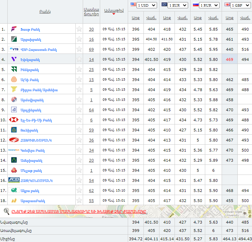The height and width of the screenshot is (242, 252).
Task: Click the Byblos Bank Armenia yellow logo
Action: 14,89
